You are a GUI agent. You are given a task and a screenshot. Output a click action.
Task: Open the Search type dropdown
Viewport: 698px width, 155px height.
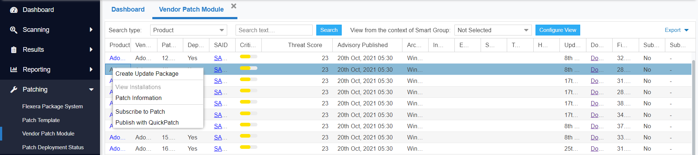[x=188, y=30]
